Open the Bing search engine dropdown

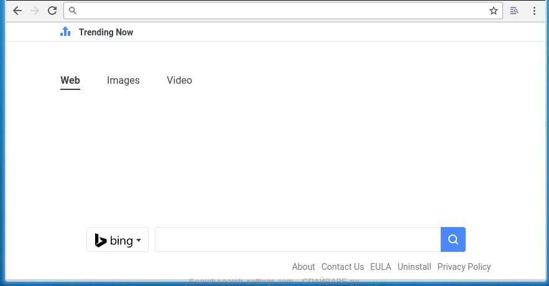click(118, 239)
